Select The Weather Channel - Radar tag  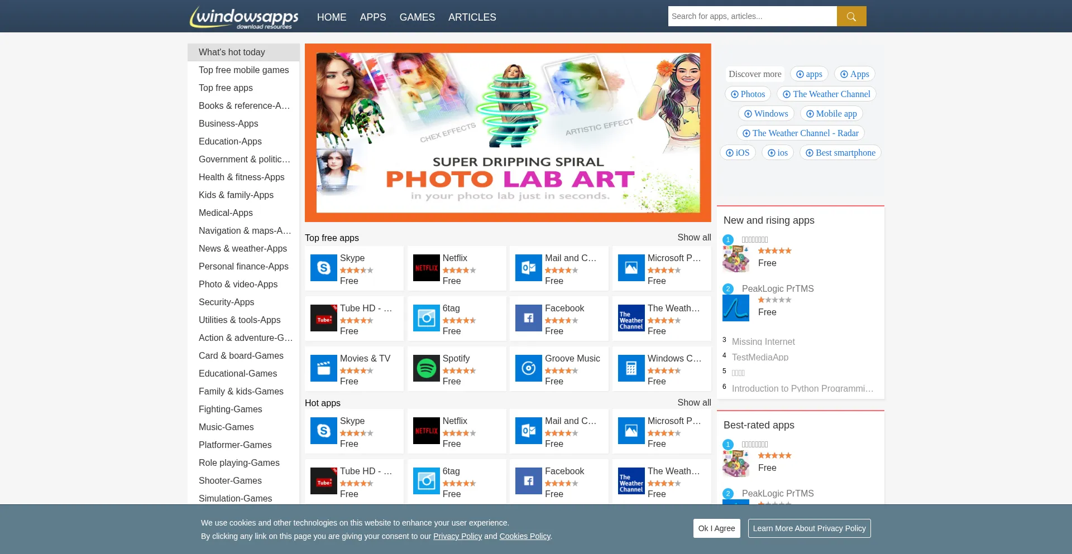800,133
